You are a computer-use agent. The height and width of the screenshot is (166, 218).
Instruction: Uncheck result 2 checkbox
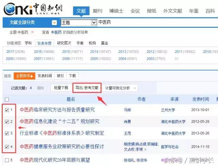pyautogui.click(x=7, y=122)
